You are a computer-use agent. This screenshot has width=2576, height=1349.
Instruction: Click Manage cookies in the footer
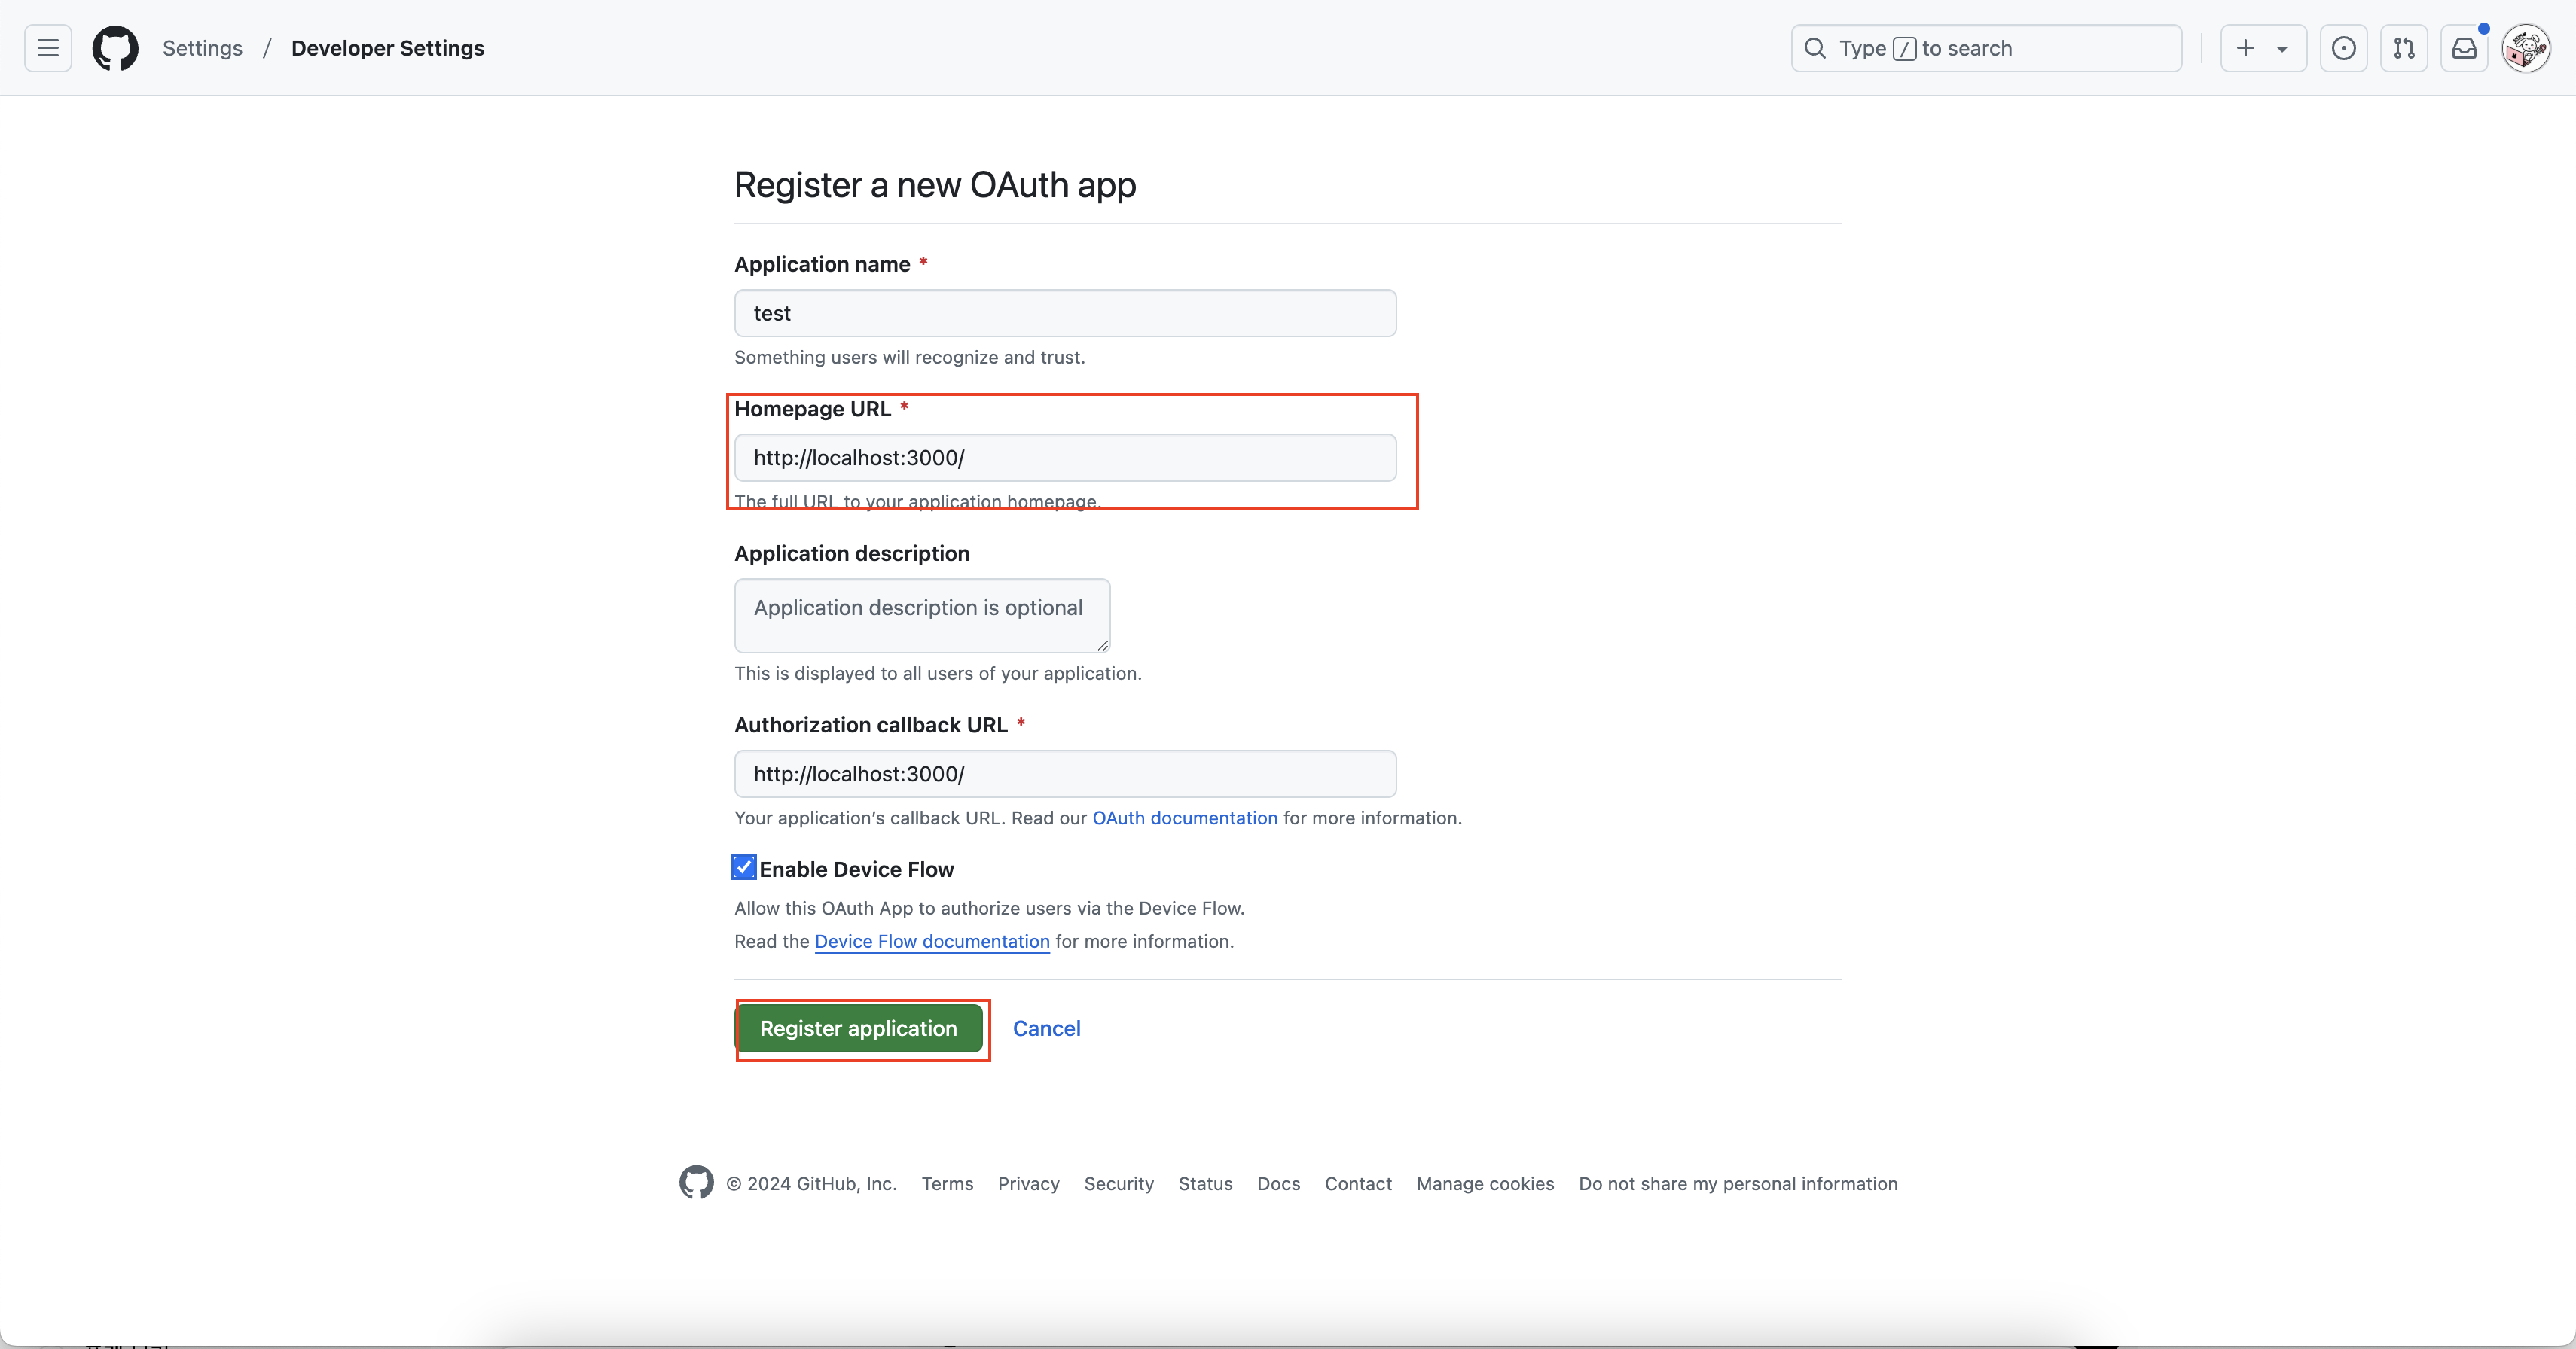pyautogui.click(x=1485, y=1183)
